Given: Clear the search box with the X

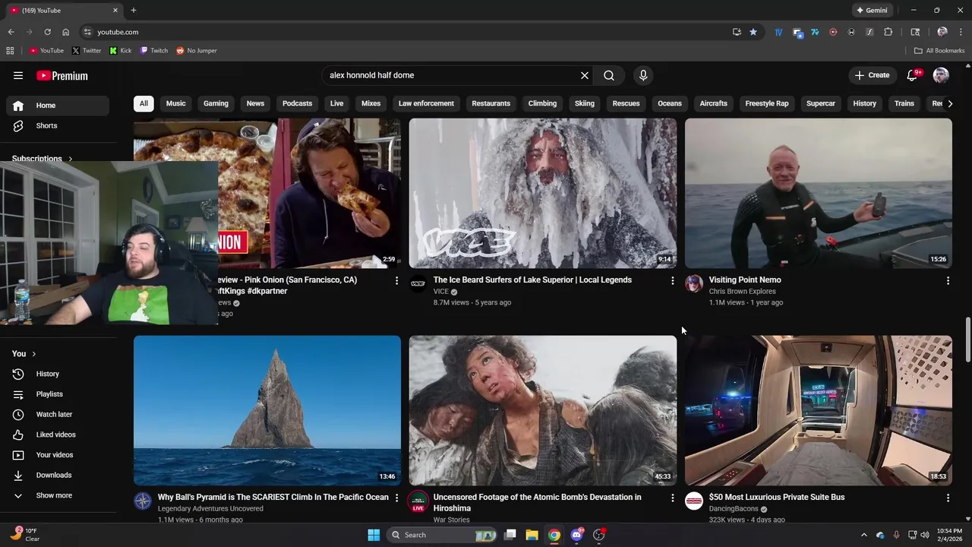Looking at the screenshot, I should click(585, 75).
